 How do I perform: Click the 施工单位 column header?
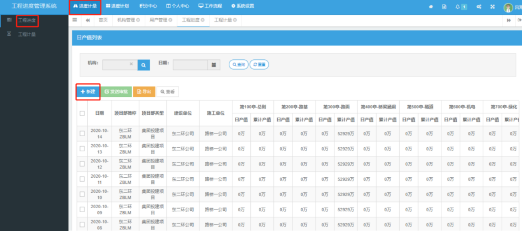tap(216, 113)
